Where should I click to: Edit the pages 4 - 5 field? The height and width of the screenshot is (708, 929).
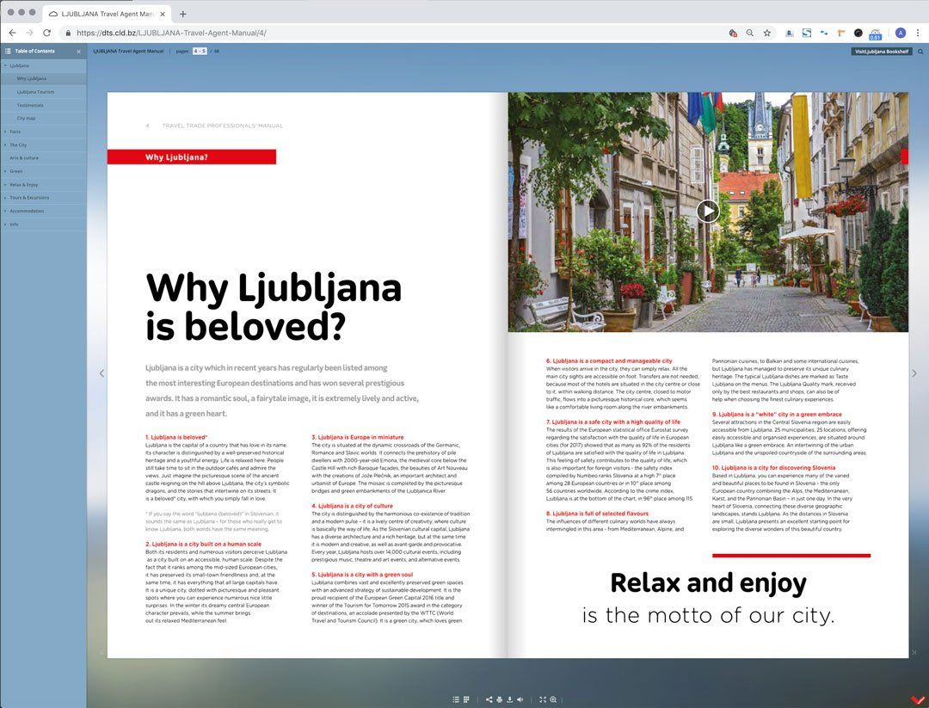coord(200,51)
